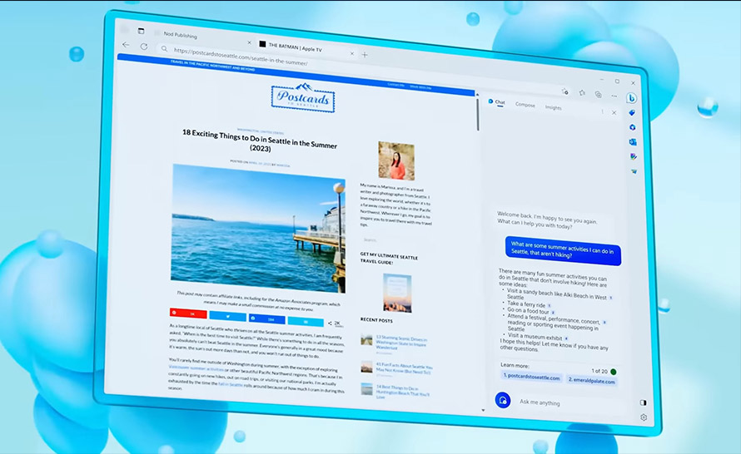Start a new topic with the chat broom button
The width and height of the screenshot is (741, 454).
[502, 400]
